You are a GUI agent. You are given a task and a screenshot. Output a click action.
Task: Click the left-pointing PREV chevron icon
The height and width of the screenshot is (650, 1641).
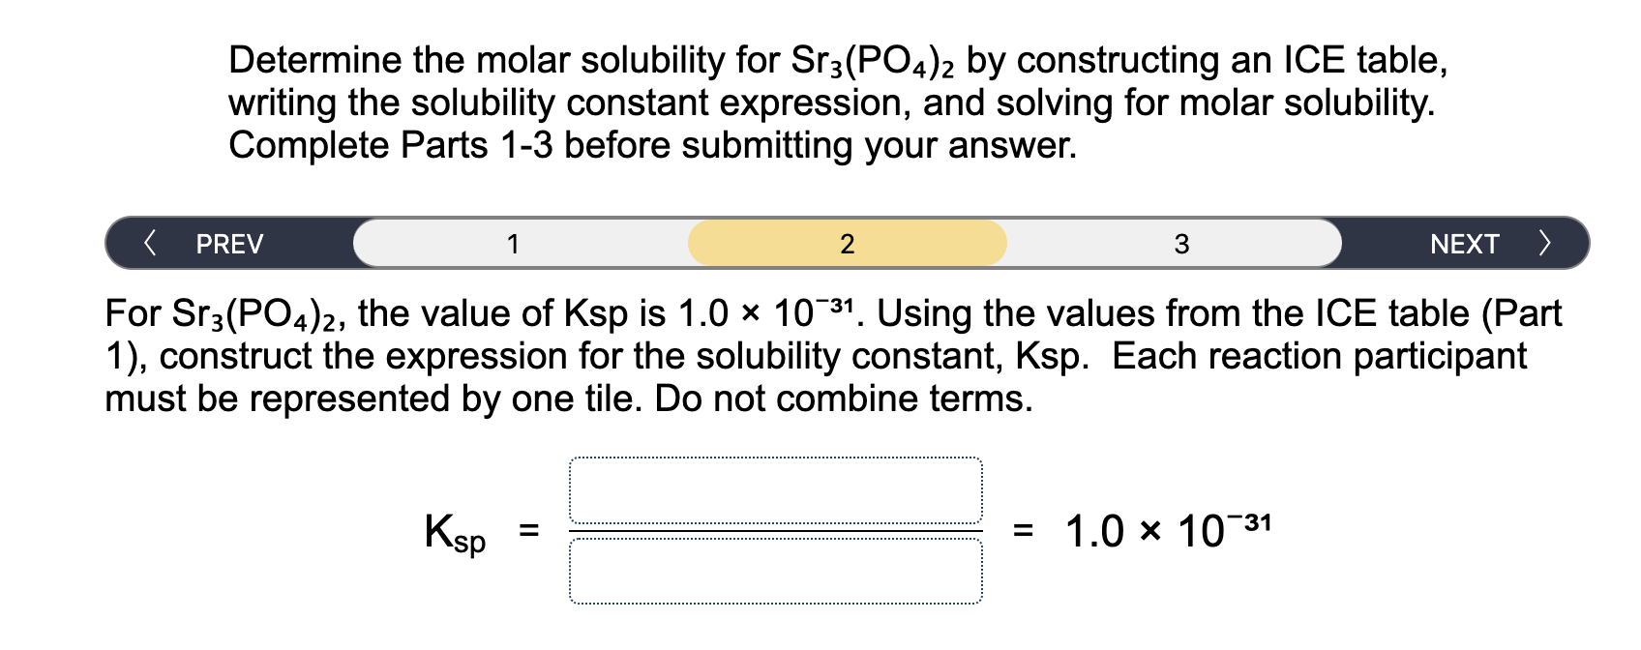point(150,244)
